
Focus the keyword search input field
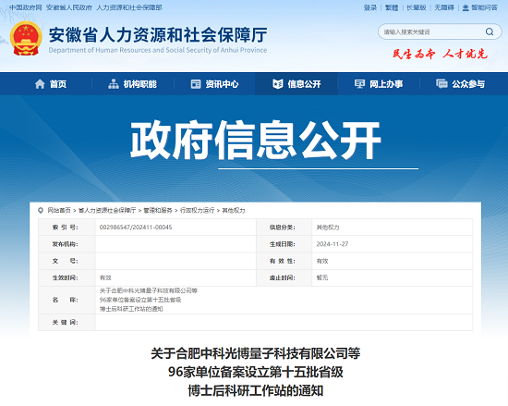click(431, 31)
